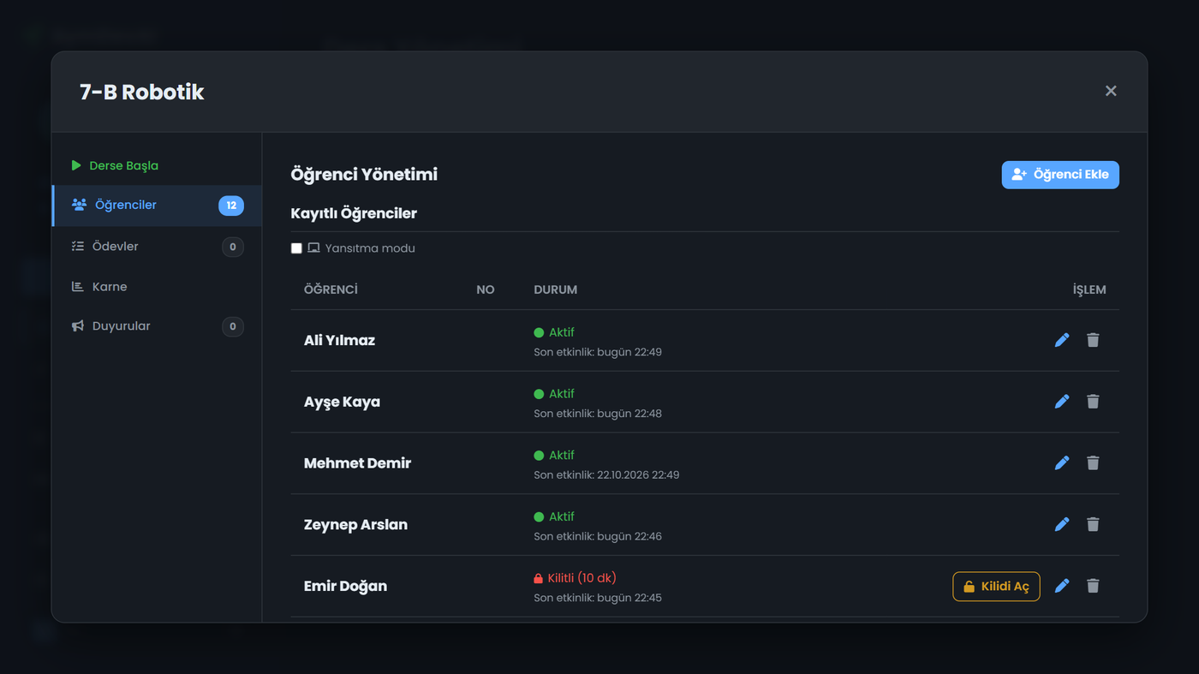This screenshot has width=1199, height=674.
Task: Select the student name Mehmet Demir
Action: [x=357, y=463]
